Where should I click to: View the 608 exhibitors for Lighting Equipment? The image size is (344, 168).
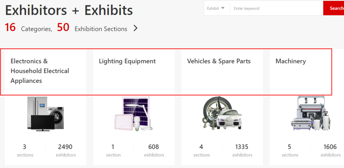tap(154, 150)
